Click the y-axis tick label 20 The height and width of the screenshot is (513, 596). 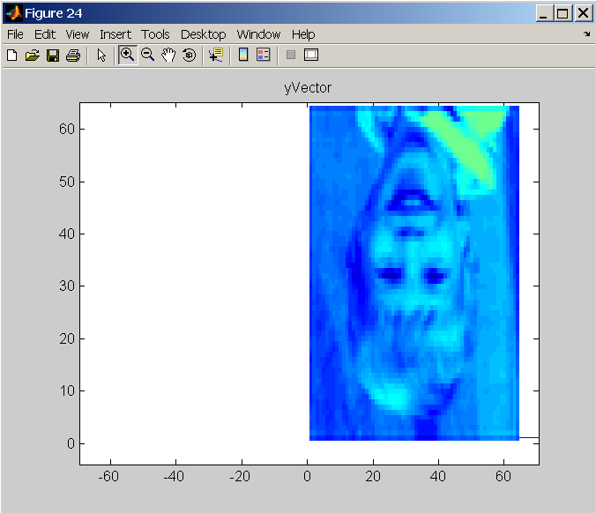click(x=67, y=338)
